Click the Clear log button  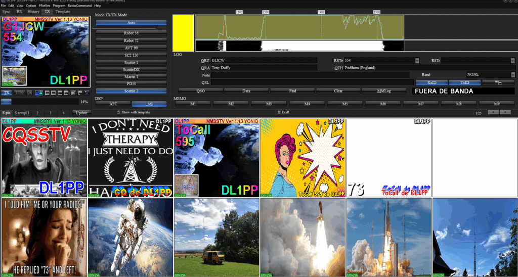tap(338, 91)
